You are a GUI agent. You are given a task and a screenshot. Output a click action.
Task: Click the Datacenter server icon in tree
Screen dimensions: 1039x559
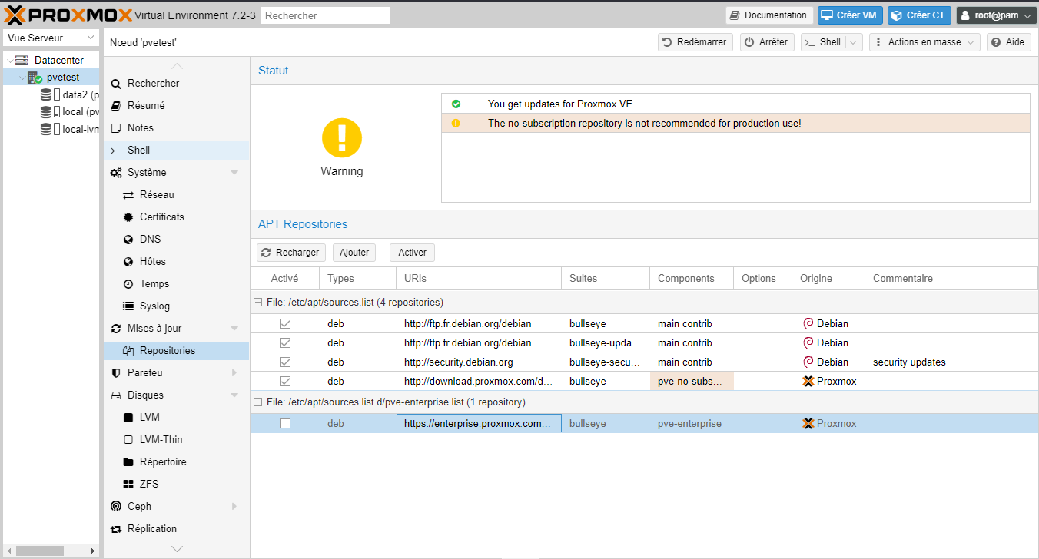tap(22, 60)
